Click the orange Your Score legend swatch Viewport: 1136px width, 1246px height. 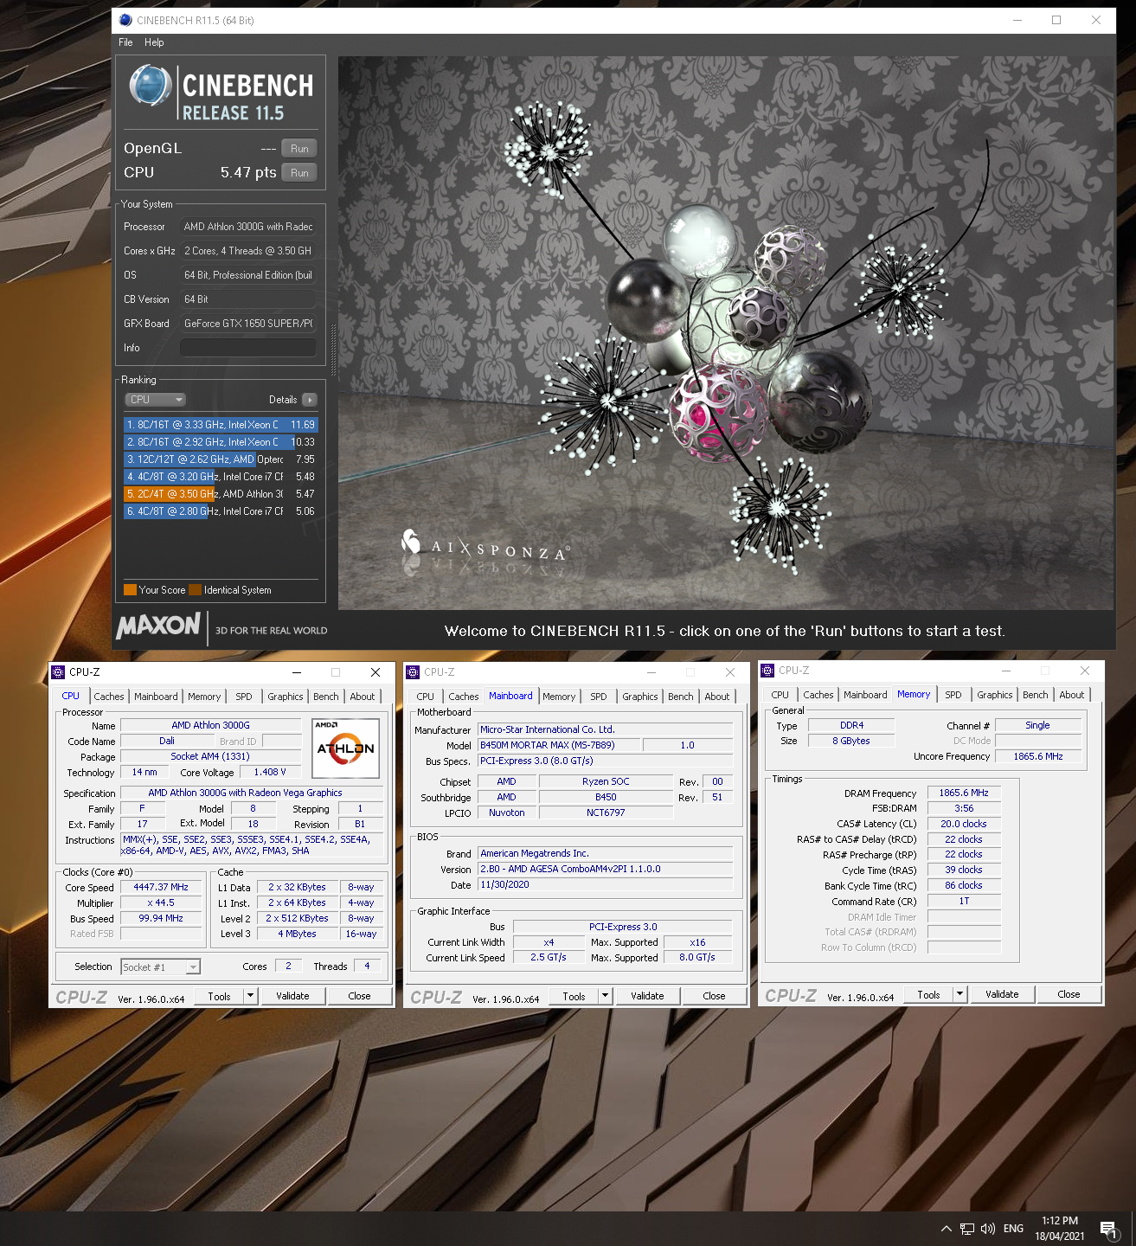point(130,590)
